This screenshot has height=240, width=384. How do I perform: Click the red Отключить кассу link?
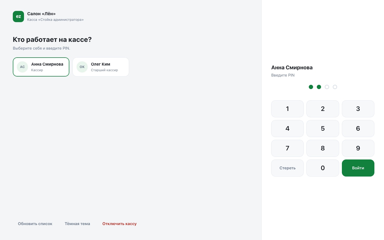click(x=119, y=224)
